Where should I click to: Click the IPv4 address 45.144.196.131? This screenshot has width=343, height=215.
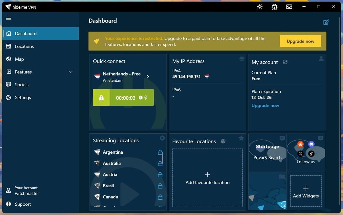[x=186, y=77]
